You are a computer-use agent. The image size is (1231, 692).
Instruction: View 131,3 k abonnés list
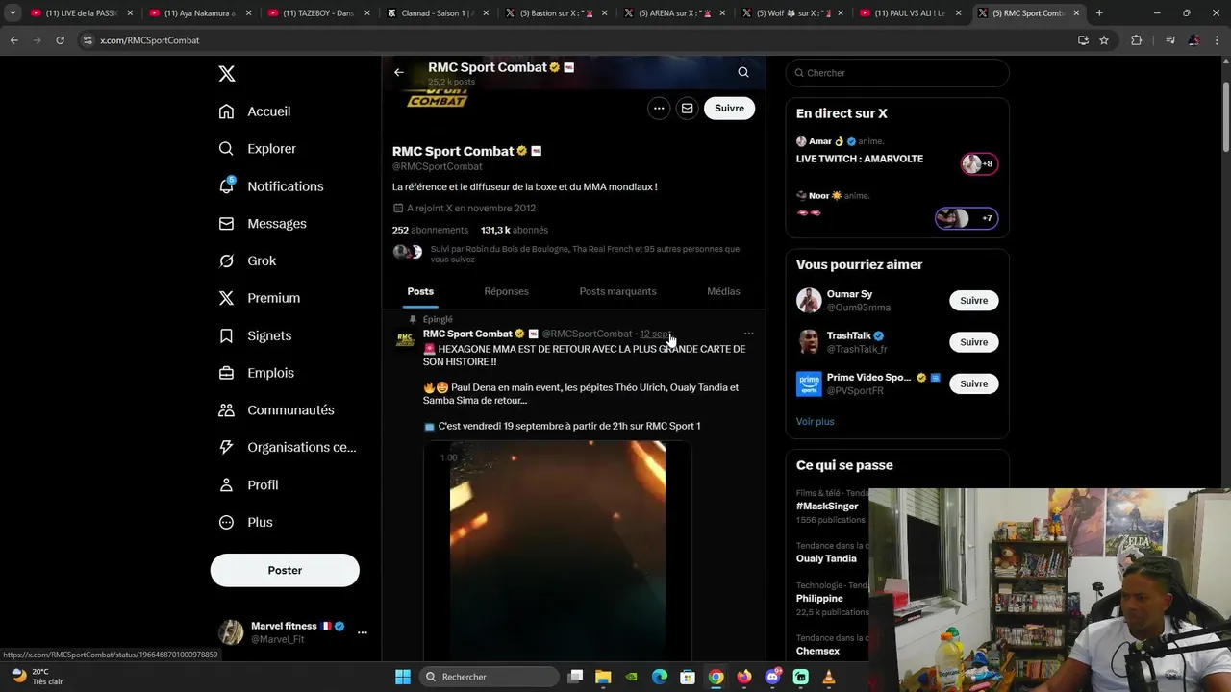(515, 230)
